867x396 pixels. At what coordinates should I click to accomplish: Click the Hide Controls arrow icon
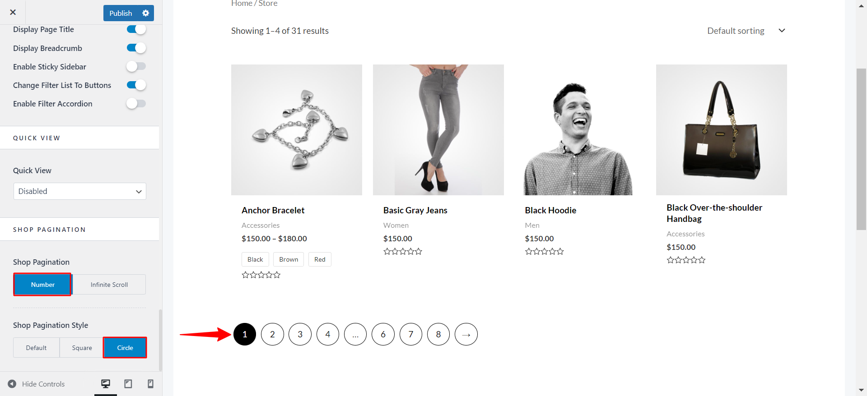tap(12, 383)
